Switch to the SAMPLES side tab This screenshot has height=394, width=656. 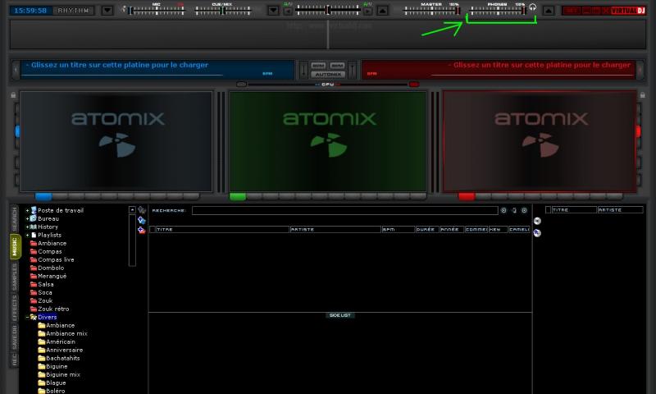[x=14, y=278]
